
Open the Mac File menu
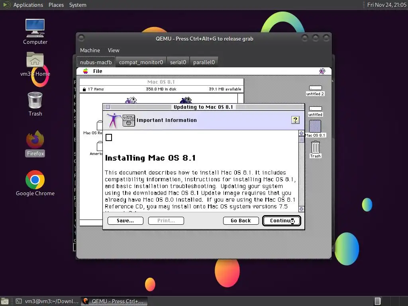[x=98, y=71]
